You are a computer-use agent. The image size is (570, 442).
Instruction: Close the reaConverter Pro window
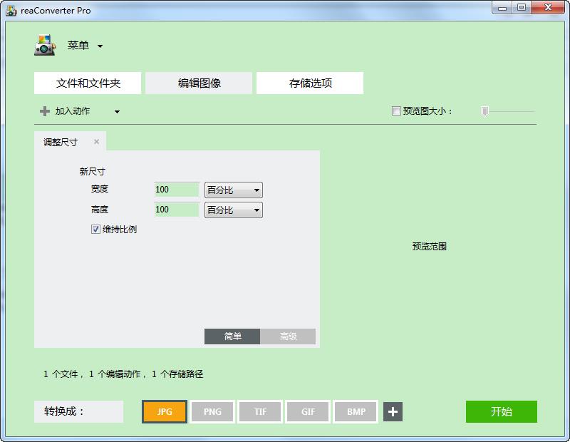[548, 8]
